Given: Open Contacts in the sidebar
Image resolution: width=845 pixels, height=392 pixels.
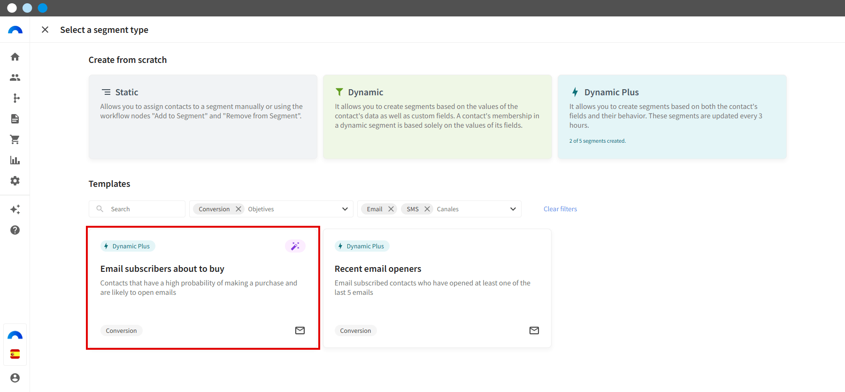Looking at the screenshot, I should click(x=15, y=77).
